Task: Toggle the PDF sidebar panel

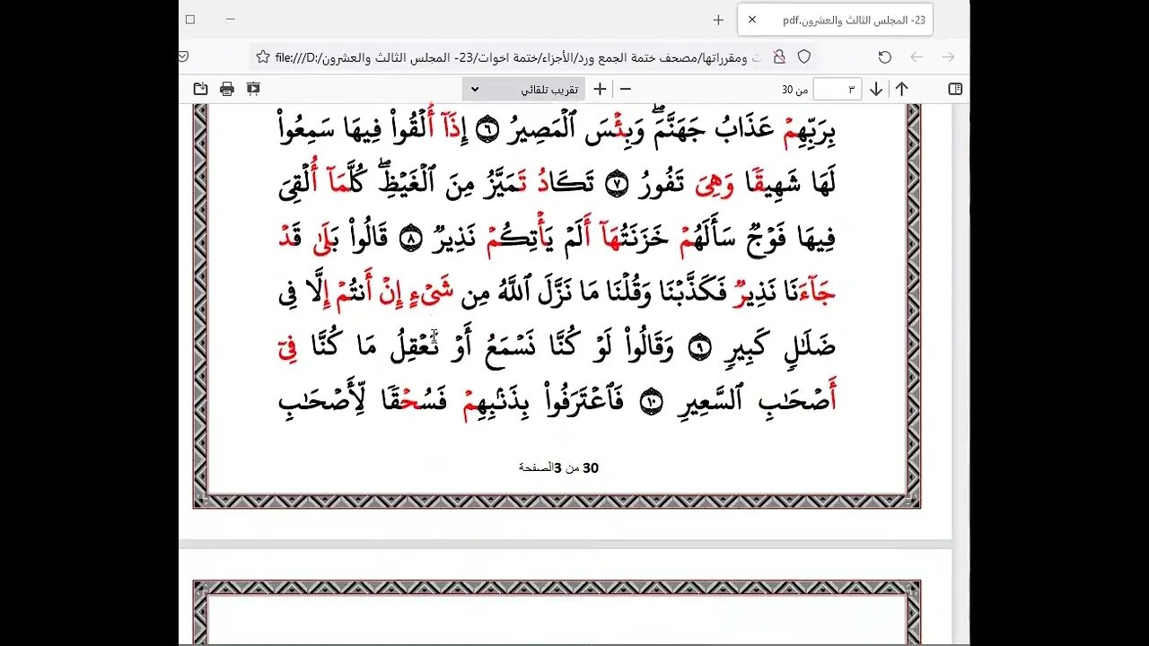Action: 955,89
